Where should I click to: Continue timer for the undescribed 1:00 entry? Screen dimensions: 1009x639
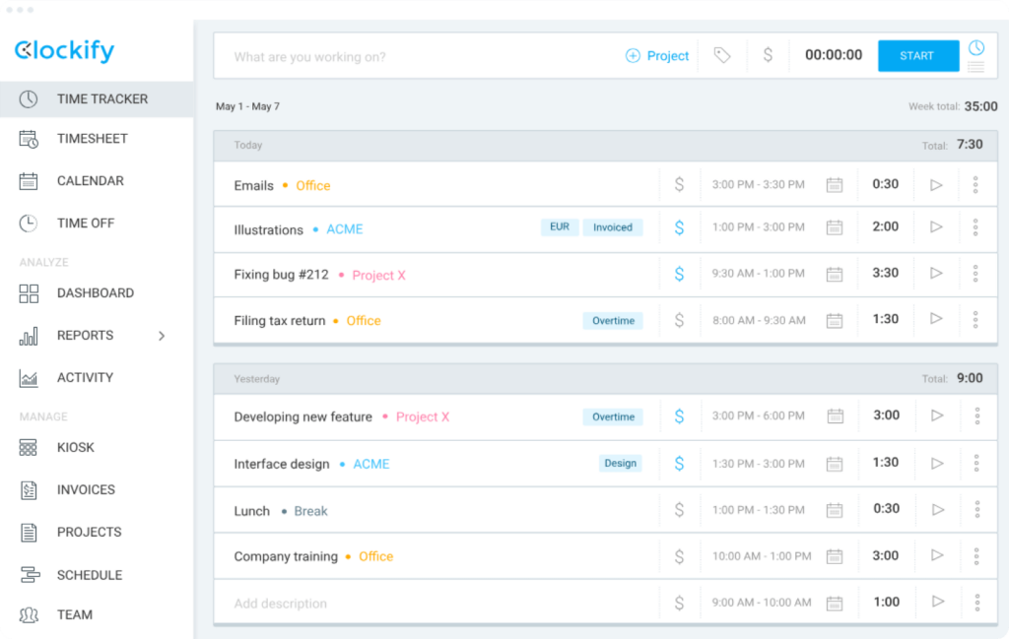click(938, 602)
